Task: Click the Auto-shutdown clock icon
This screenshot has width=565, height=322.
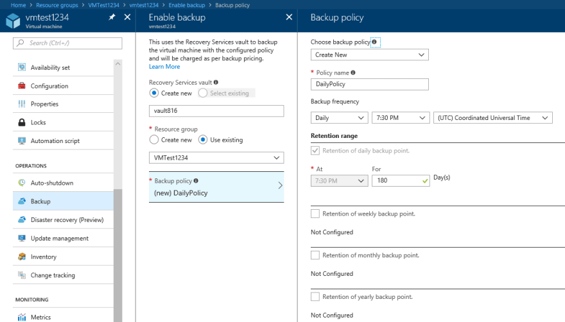Action: [x=22, y=183]
